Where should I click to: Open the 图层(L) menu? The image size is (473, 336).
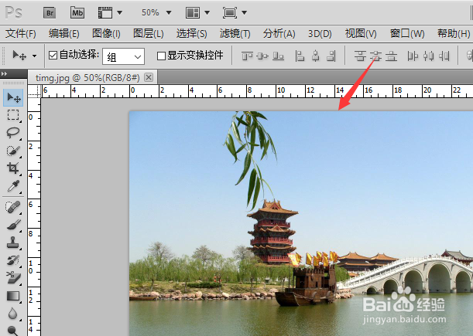149,33
